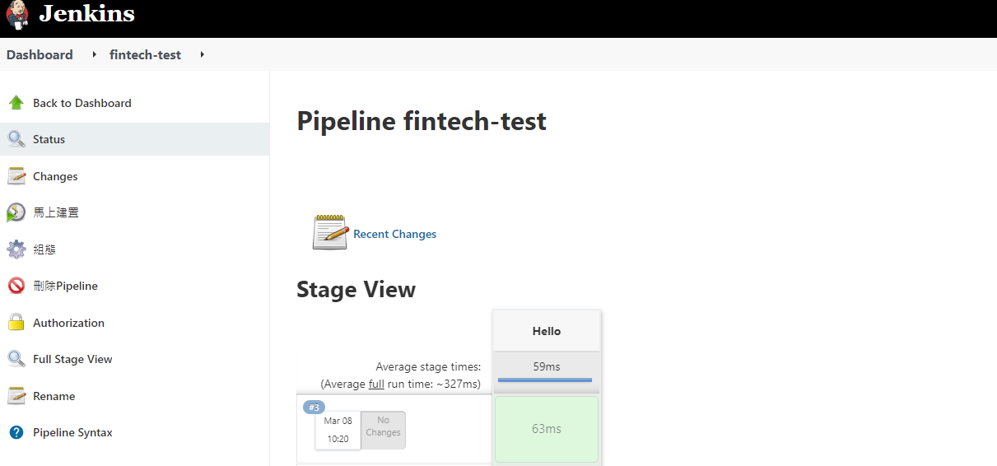
Task: Go to the Dashboard breadcrumb link
Action: (x=40, y=55)
